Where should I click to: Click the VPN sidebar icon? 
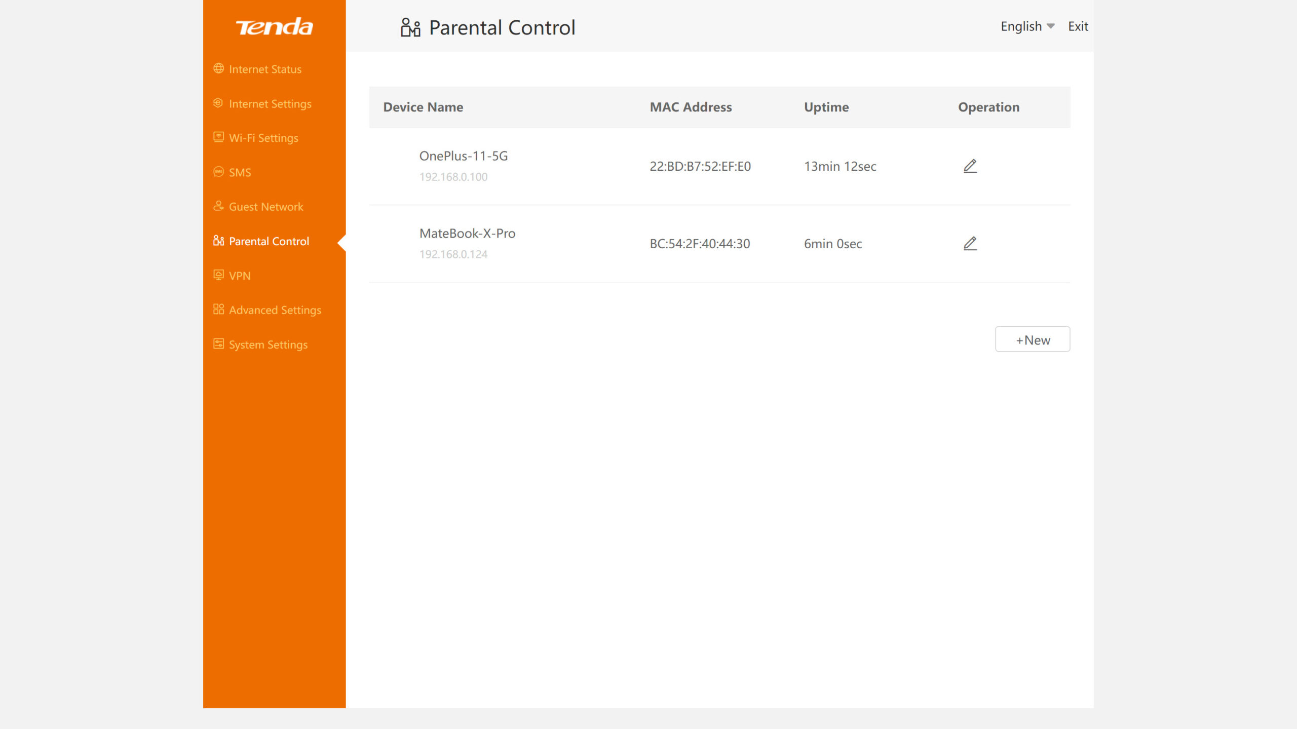[x=218, y=275]
